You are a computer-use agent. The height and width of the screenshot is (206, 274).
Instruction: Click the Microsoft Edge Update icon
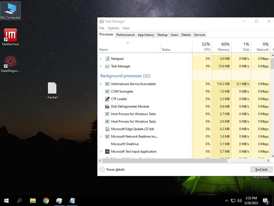[x=107, y=129]
